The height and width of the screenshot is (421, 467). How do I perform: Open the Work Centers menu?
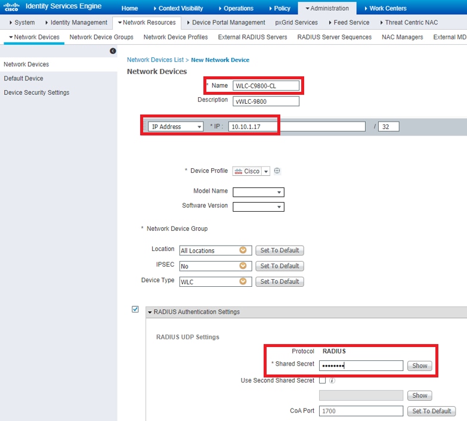(x=386, y=8)
